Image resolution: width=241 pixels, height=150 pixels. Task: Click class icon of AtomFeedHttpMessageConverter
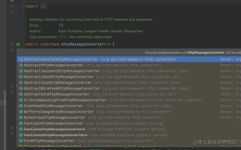click(x=21, y=106)
